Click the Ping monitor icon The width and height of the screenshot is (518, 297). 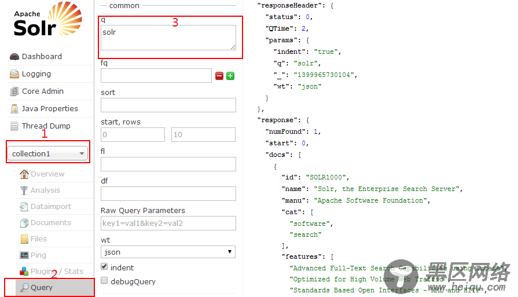click(24, 255)
